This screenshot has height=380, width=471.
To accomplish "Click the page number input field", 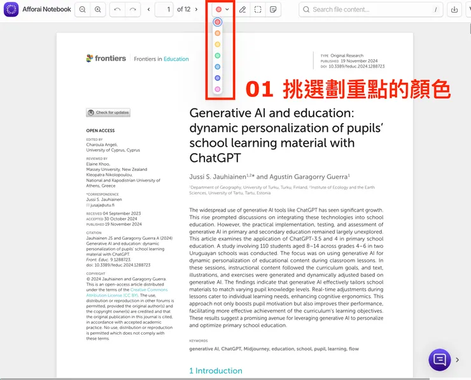I will click(x=164, y=10).
